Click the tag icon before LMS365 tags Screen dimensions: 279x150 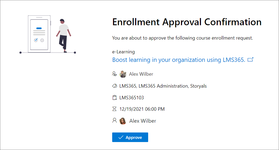pyautogui.click(x=115, y=86)
